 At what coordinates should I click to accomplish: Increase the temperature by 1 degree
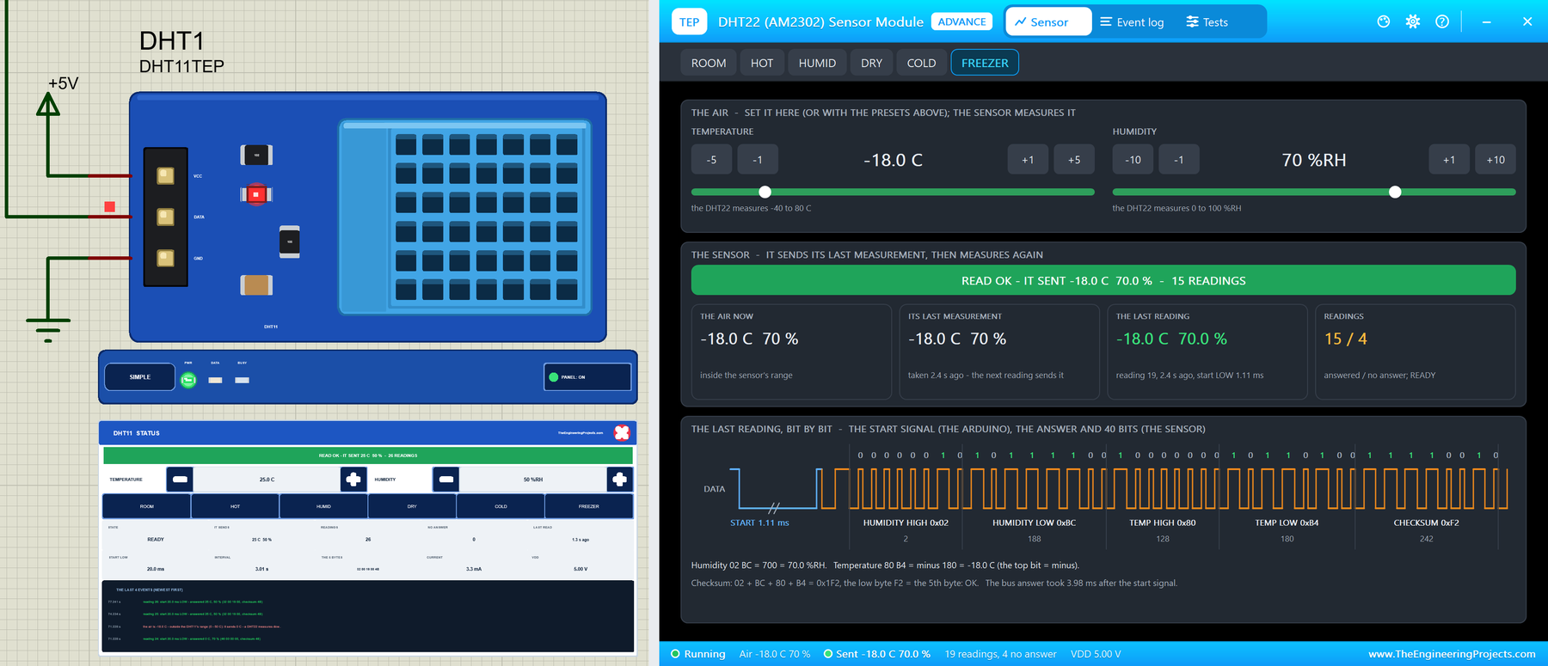click(1028, 160)
